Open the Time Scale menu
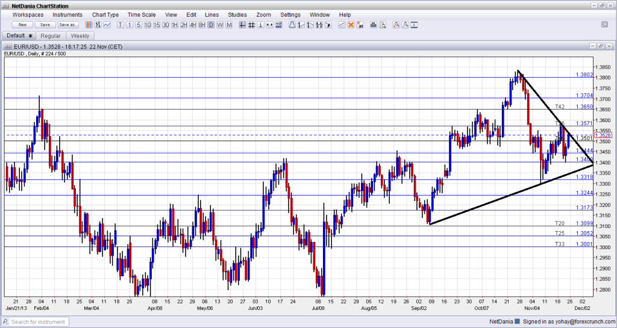This screenshot has width=617, height=328. pos(142,14)
